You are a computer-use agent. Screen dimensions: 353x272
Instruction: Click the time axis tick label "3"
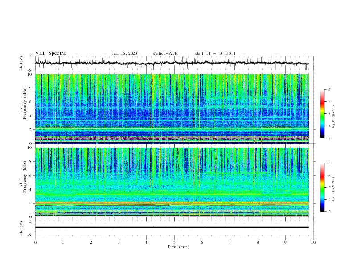click(119, 242)
